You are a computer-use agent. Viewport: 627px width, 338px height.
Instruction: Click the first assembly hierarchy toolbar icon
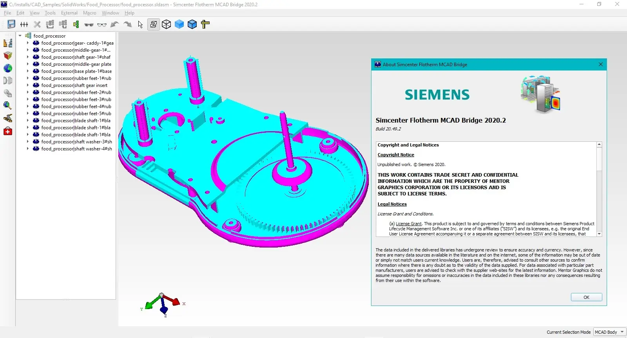click(50, 24)
